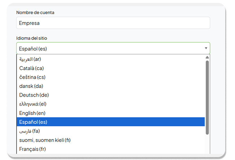
Task: Click the Empresa text in account name field
Action: pos(29,23)
